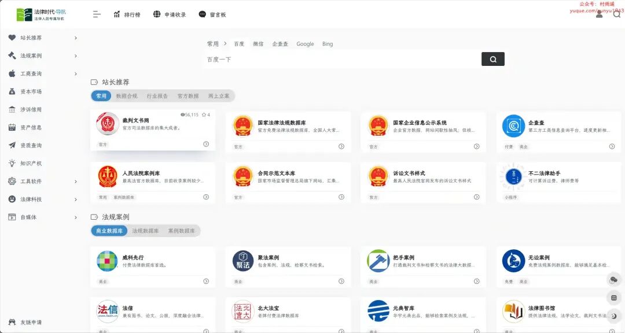Switch to the 行业报告 pill tab
Screen dimensions: 625x333
pos(157,96)
